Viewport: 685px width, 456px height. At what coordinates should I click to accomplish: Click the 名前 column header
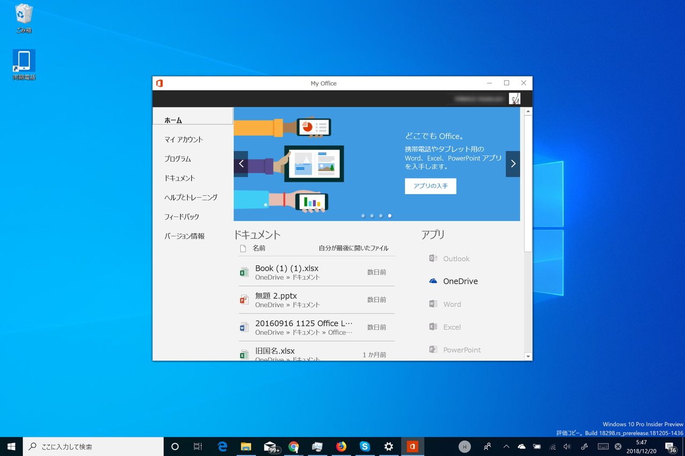tap(259, 248)
